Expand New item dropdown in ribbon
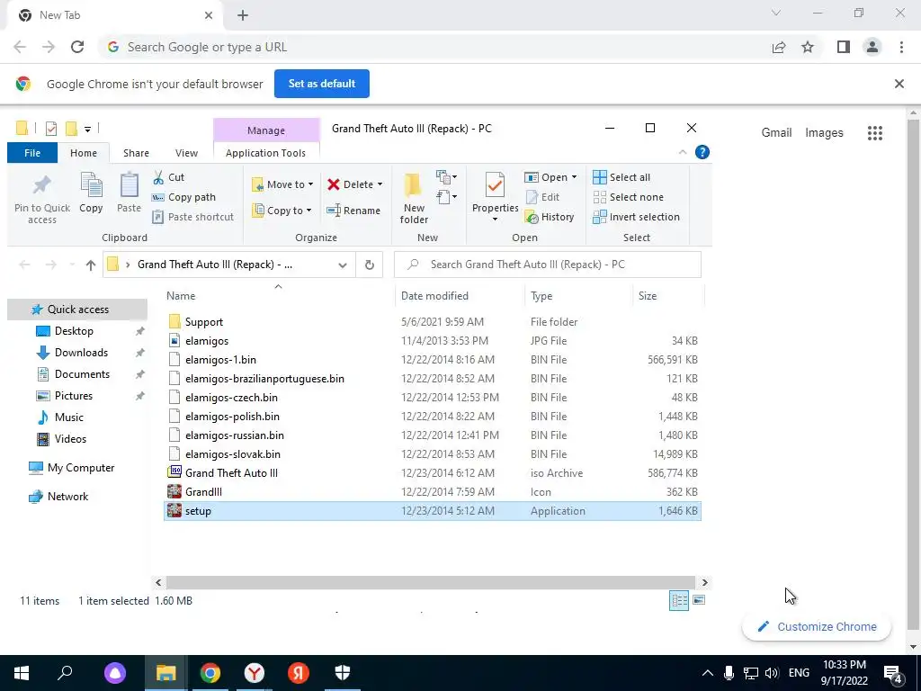This screenshot has height=691, width=921. coord(447,176)
